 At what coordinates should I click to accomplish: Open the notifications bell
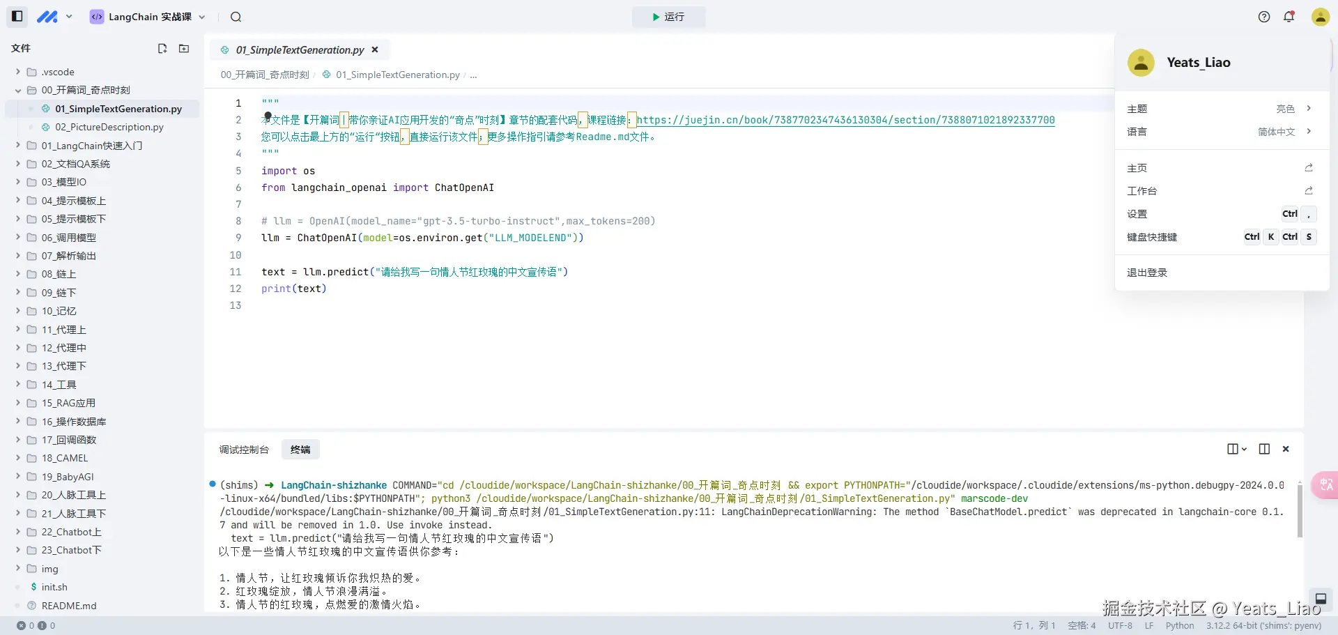coord(1289,16)
